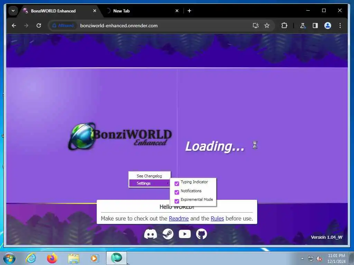Viewport: 354px width, 265px height.
Task: Open the GitHub icon link
Action: (202, 234)
